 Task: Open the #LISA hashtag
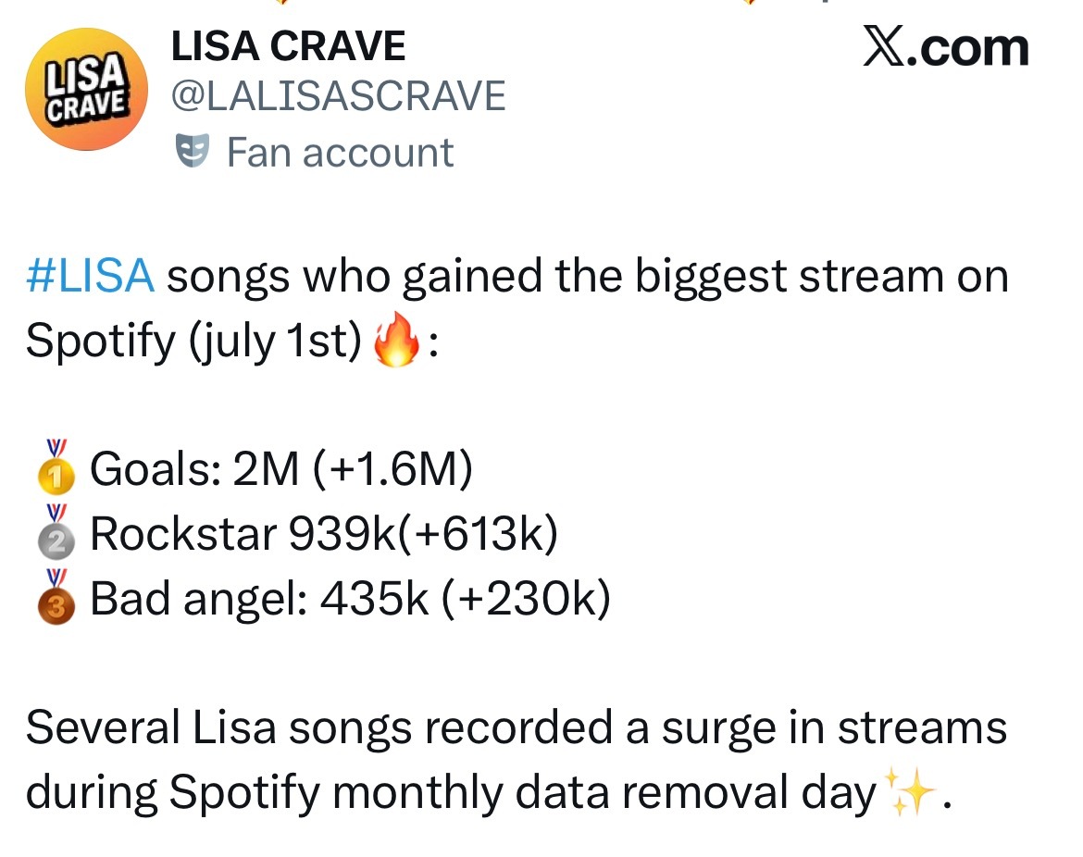click(90, 276)
